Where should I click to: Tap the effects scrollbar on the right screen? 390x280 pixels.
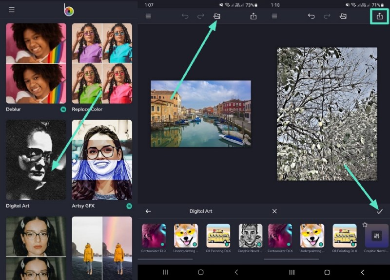pos(292,259)
